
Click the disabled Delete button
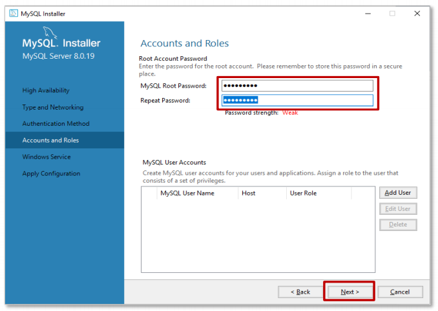[x=398, y=225]
